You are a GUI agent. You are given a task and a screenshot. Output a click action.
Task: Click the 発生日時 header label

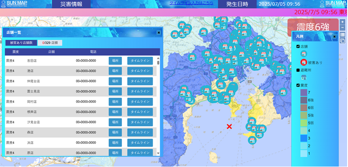coord(237,4)
